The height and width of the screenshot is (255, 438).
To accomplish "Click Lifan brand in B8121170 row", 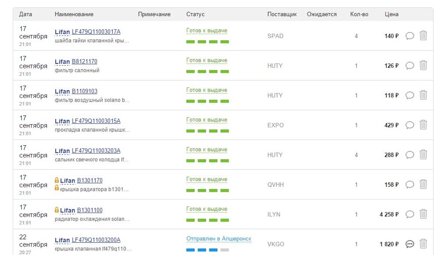I will [x=63, y=62].
